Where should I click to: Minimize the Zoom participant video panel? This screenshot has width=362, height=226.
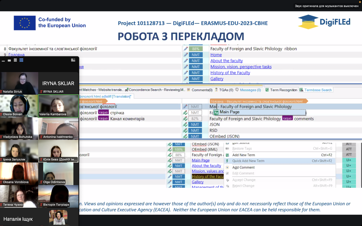[3, 61]
